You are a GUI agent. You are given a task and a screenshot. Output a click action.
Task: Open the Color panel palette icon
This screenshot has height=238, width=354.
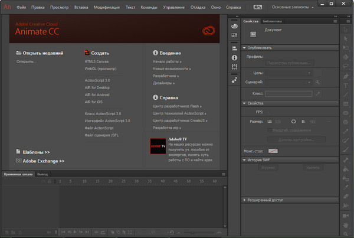tap(235, 27)
